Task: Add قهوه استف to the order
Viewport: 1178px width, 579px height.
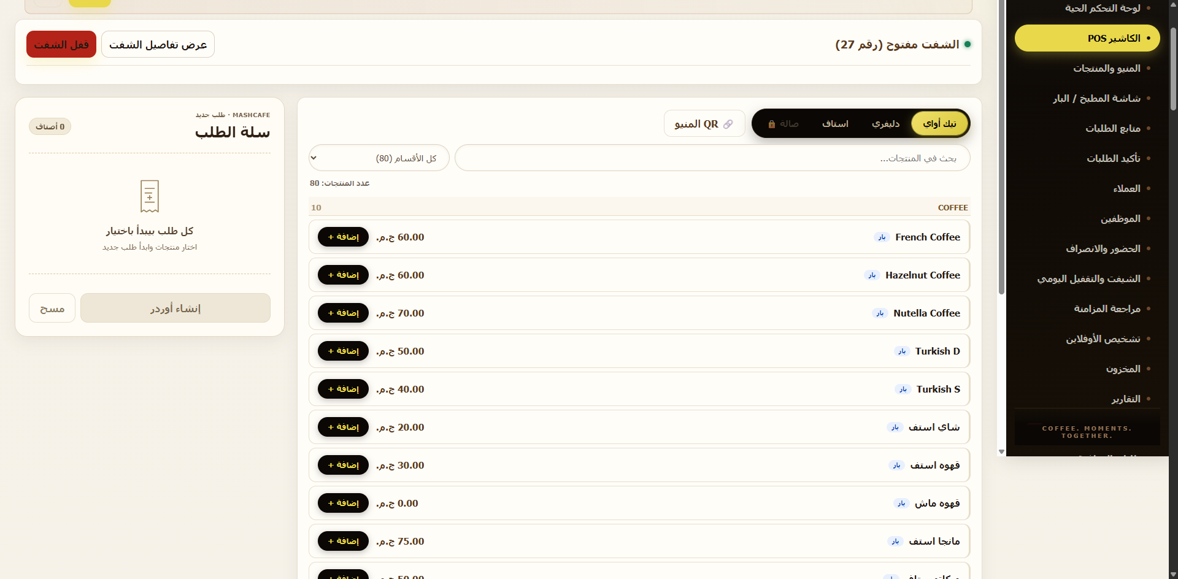Action: pyautogui.click(x=343, y=465)
